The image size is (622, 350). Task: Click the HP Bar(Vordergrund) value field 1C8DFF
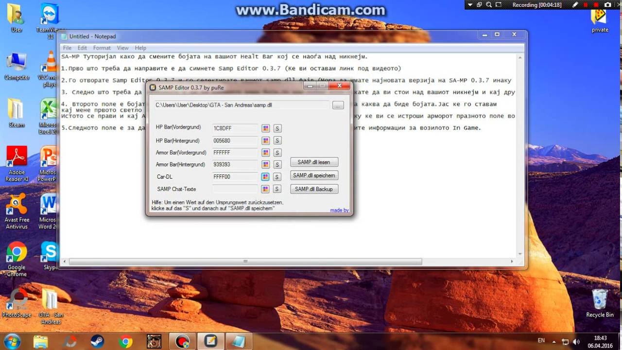pyautogui.click(x=235, y=128)
